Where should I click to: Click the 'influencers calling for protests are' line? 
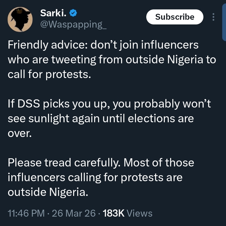95,178
